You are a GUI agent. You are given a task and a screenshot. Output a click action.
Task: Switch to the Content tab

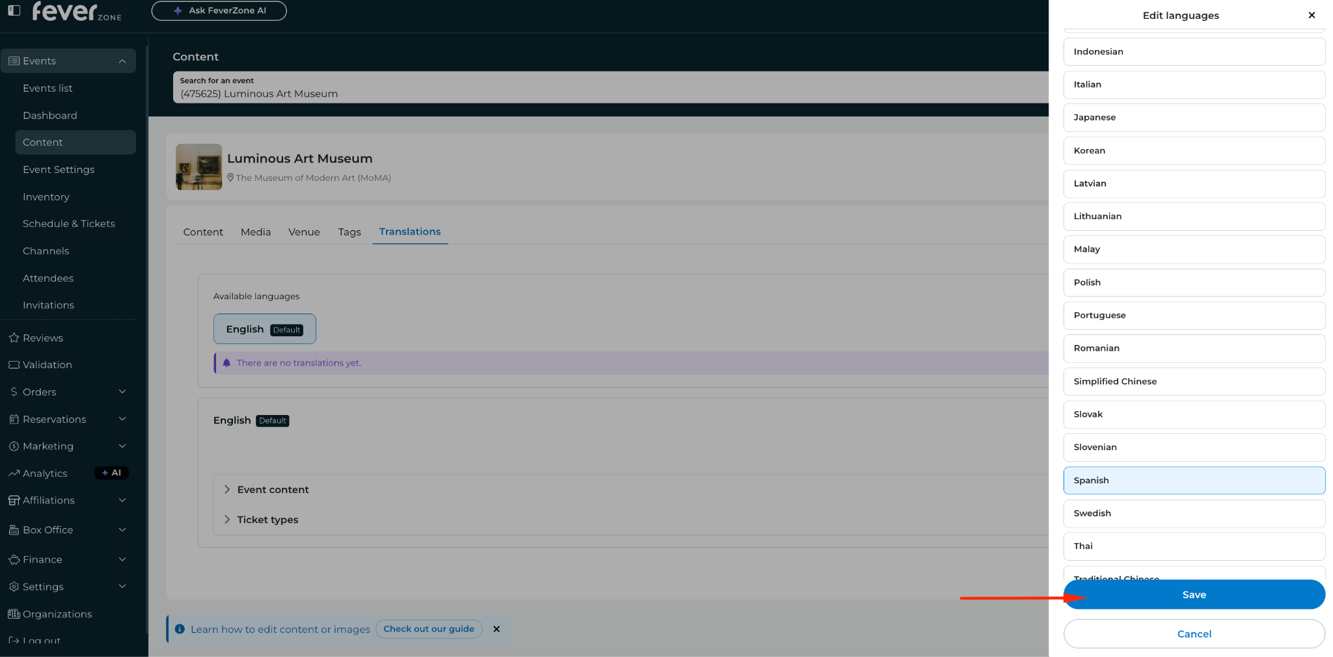203,232
